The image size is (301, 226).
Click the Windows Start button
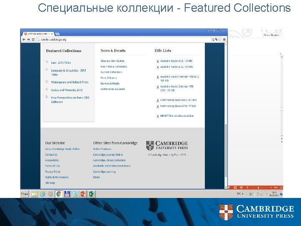tap(25, 194)
